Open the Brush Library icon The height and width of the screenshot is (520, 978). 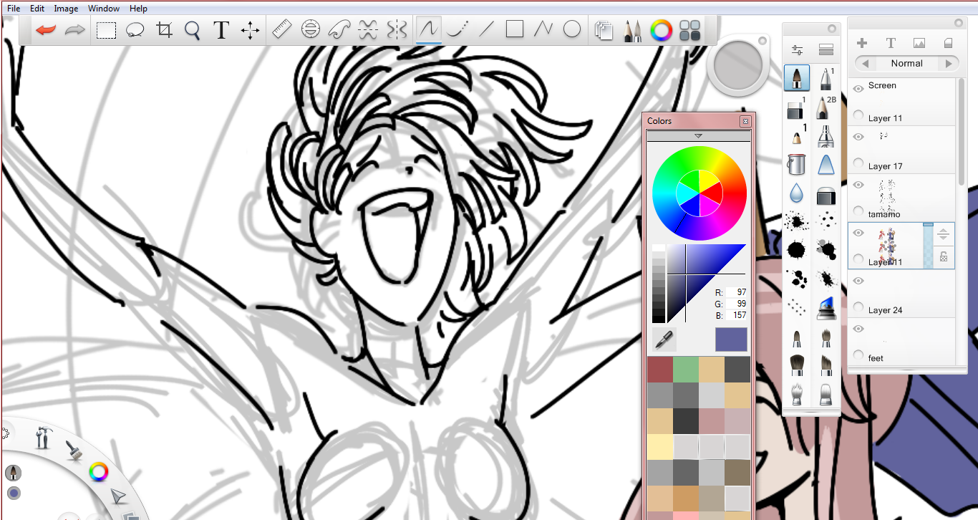pos(826,50)
